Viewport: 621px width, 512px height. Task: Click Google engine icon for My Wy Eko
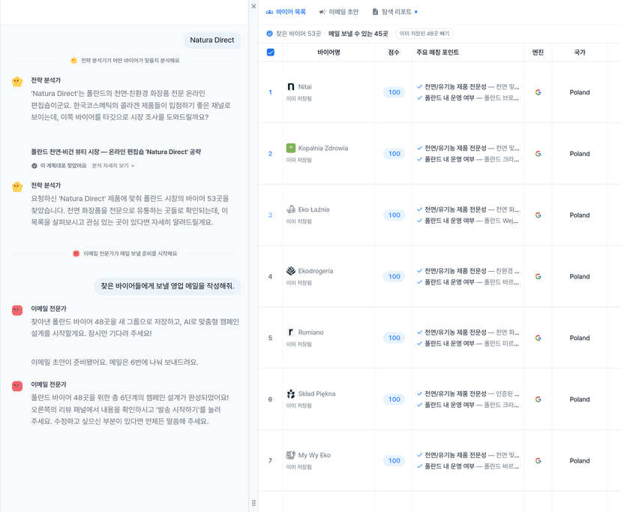point(538,461)
